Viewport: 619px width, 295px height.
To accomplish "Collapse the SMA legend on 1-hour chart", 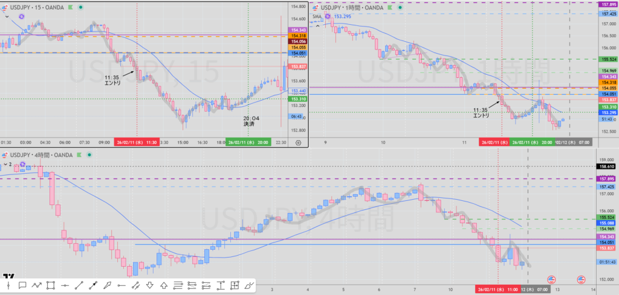I will 318,26.
